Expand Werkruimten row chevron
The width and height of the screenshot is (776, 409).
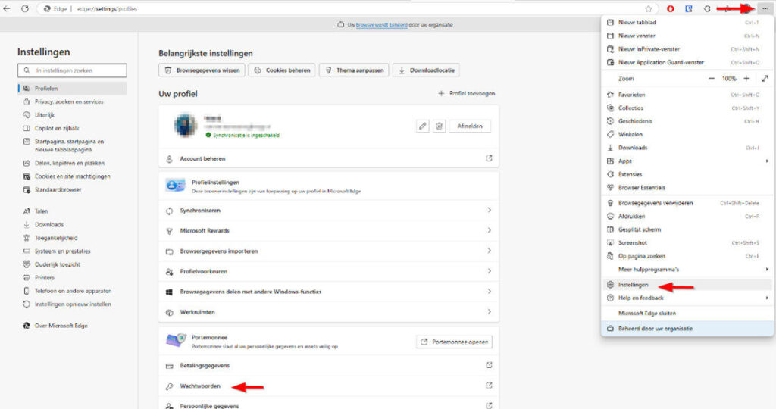[489, 311]
